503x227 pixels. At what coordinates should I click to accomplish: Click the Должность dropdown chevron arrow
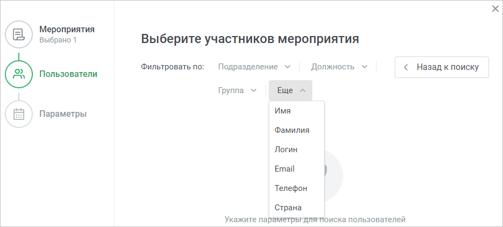(365, 67)
